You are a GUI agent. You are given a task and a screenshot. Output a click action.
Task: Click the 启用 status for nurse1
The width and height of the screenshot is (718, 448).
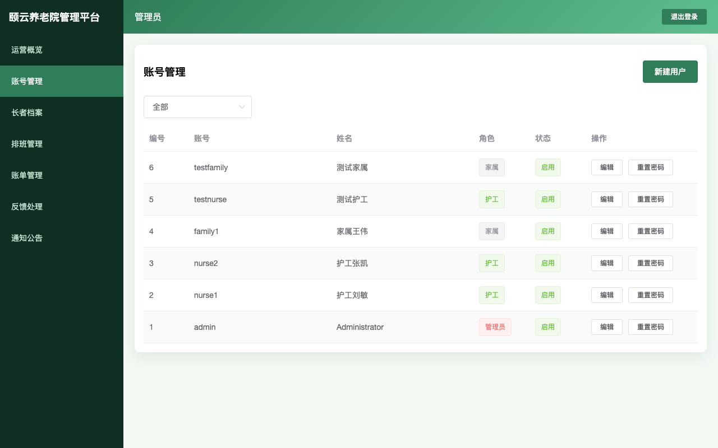click(547, 295)
